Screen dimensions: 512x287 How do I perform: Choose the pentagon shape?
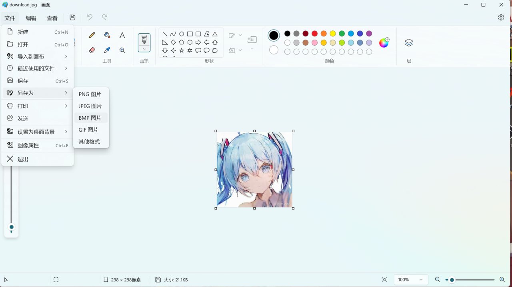(x=182, y=42)
